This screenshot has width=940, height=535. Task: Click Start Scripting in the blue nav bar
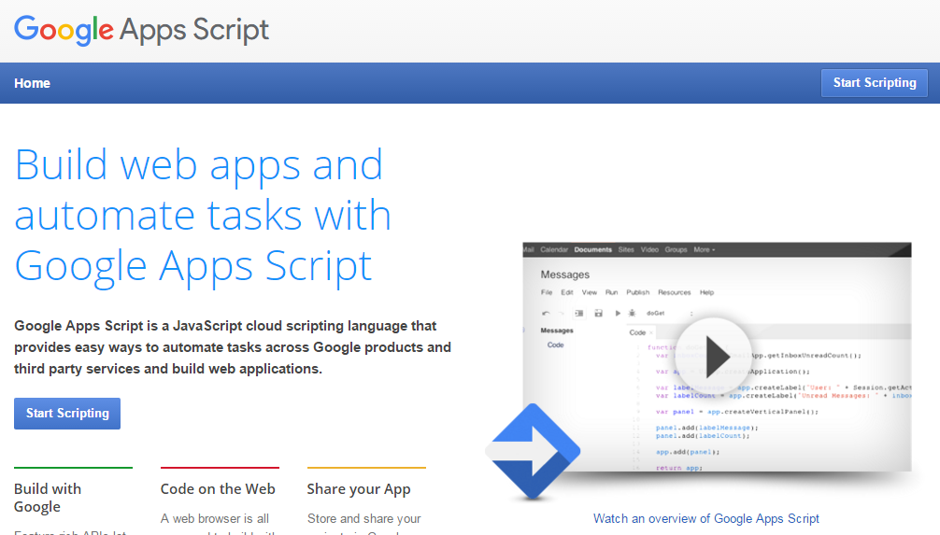[x=874, y=83]
